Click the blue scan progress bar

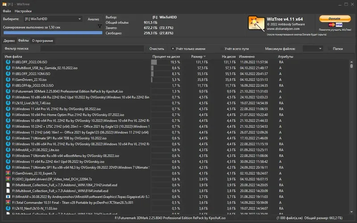[x=53, y=33]
